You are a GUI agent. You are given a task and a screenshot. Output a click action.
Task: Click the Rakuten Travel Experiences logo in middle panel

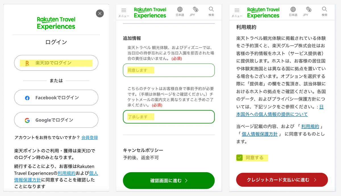(x=150, y=12)
